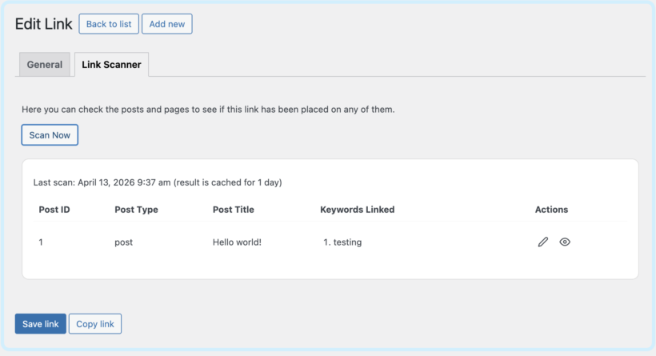The image size is (656, 356).
Task: Click the Keywords Linked column header
Action: click(358, 210)
